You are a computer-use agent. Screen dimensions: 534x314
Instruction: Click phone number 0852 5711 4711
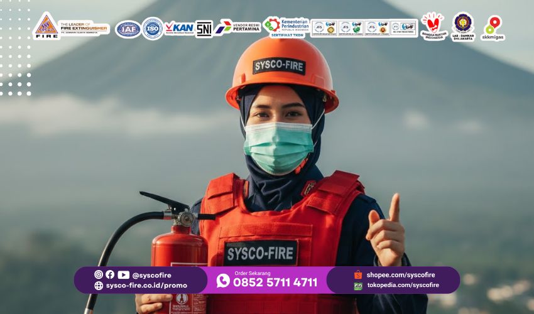(x=275, y=283)
